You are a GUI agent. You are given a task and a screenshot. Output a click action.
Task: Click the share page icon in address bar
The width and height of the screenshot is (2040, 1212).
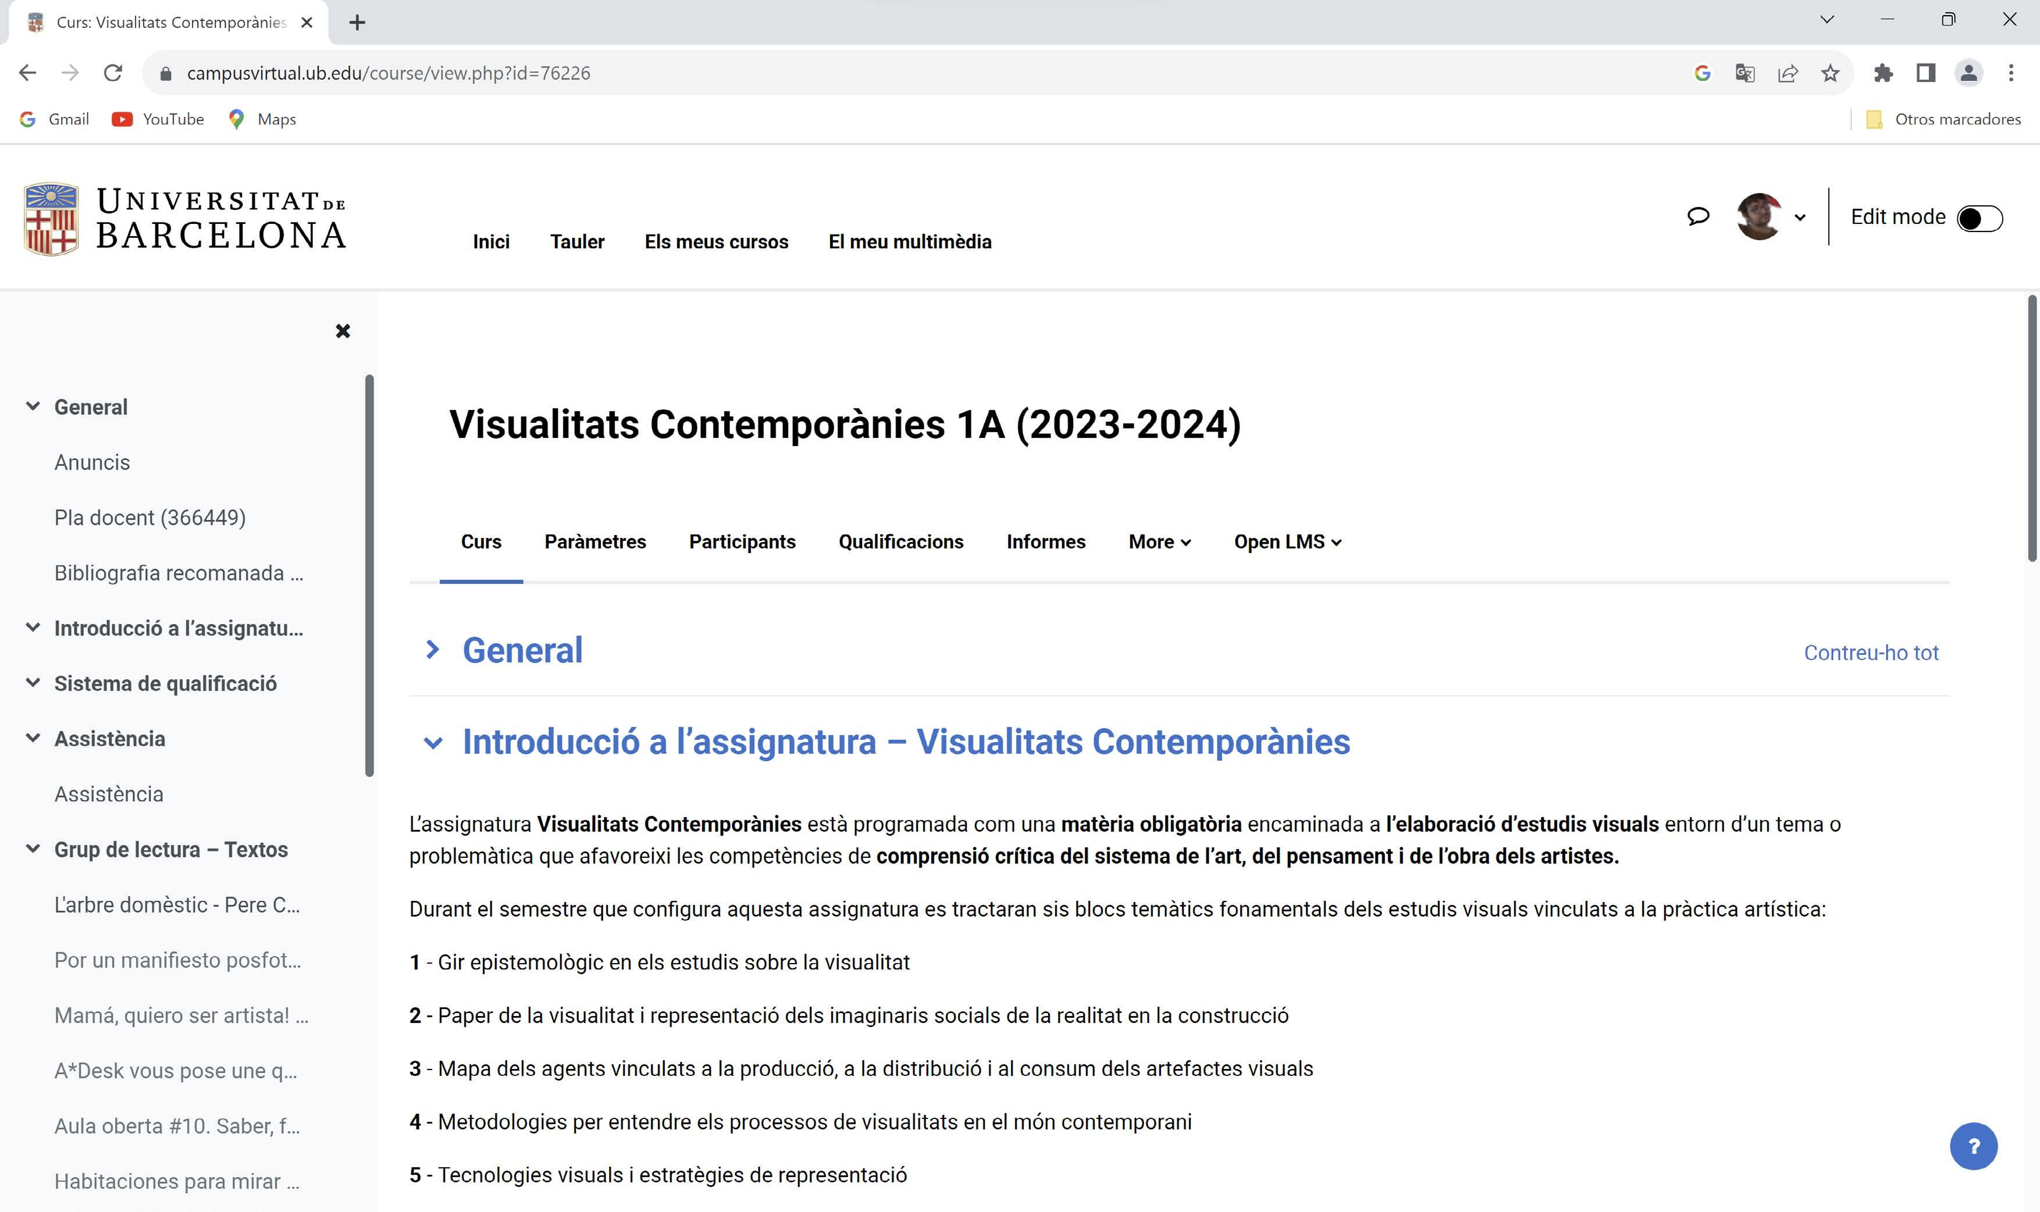1788,73
